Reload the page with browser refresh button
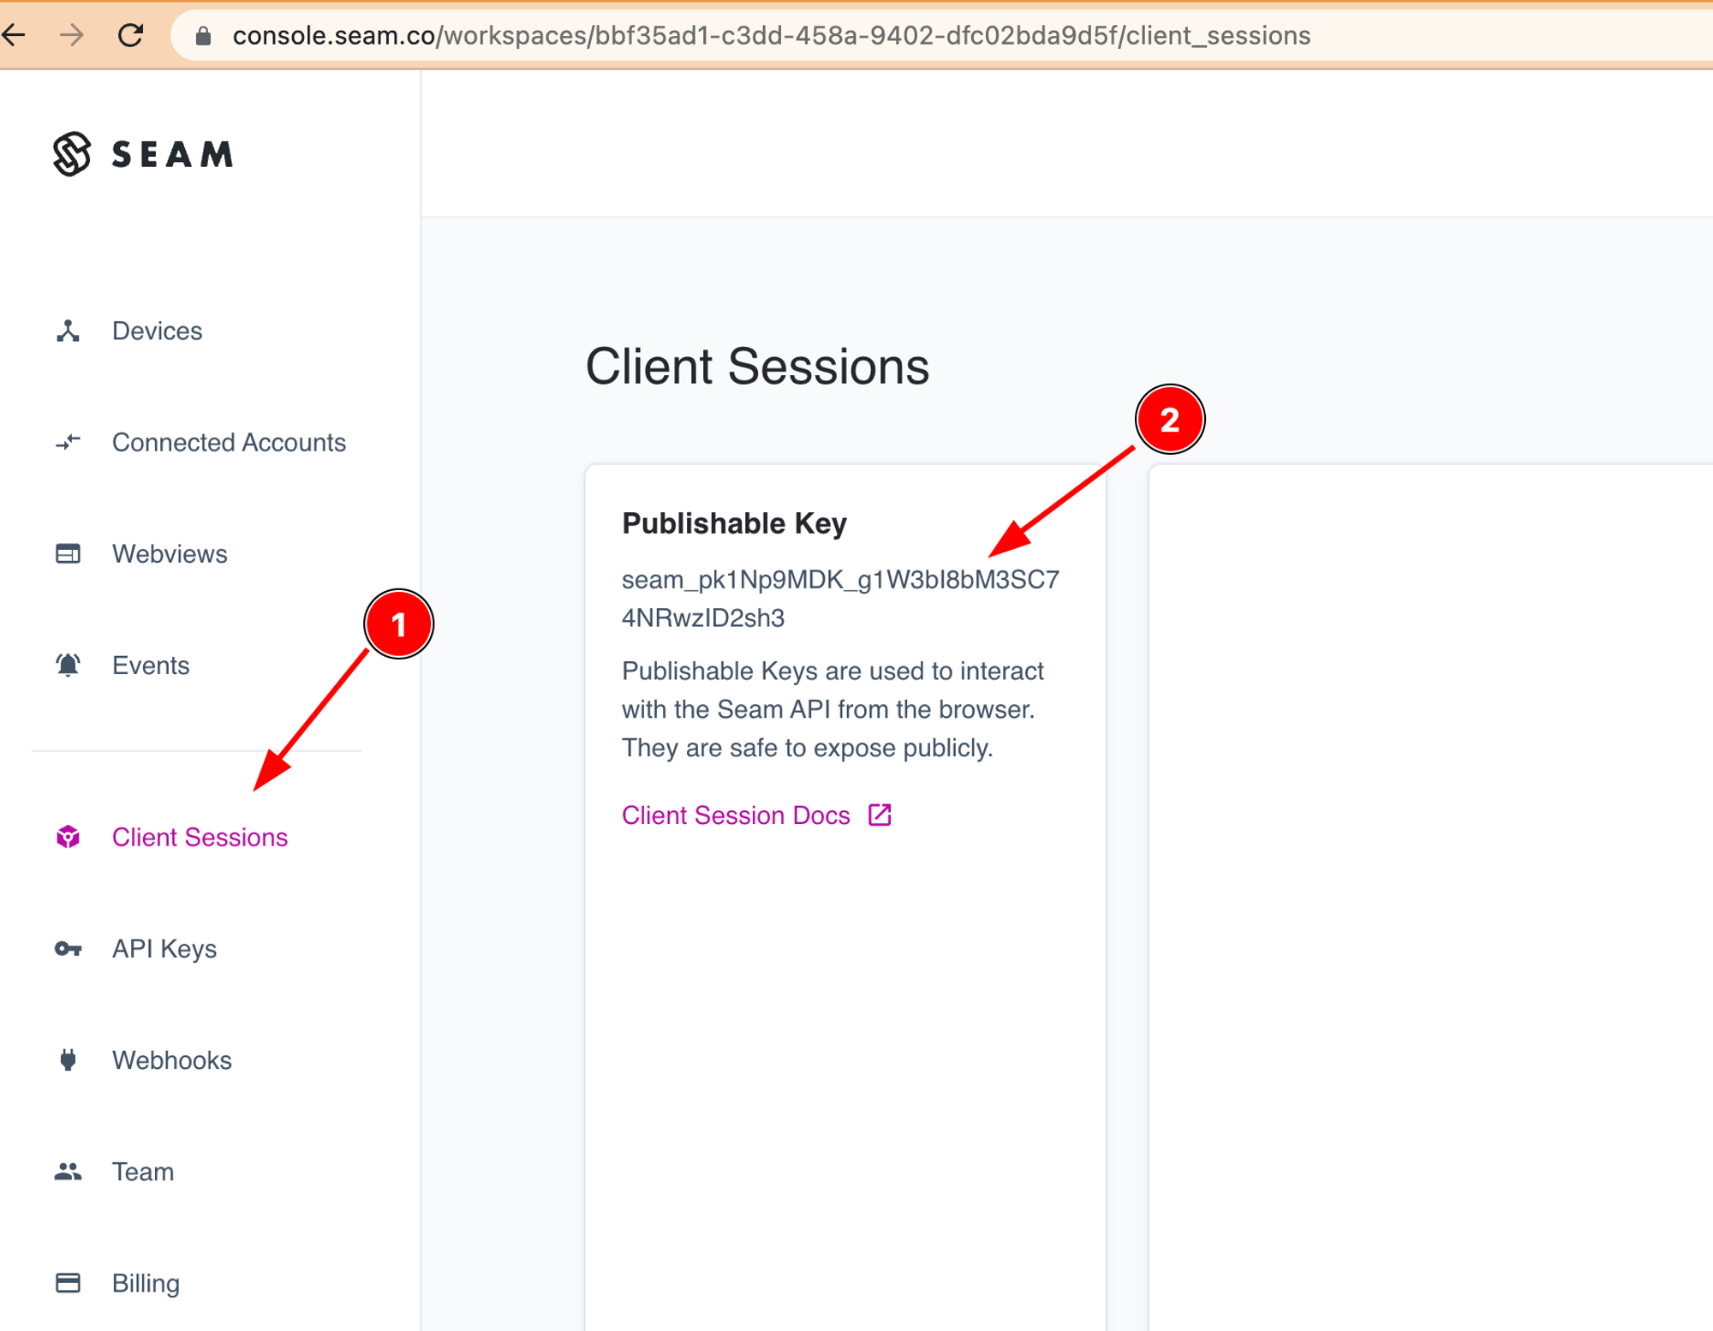The width and height of the screenshot is (1713, 1331). point(130,35)
